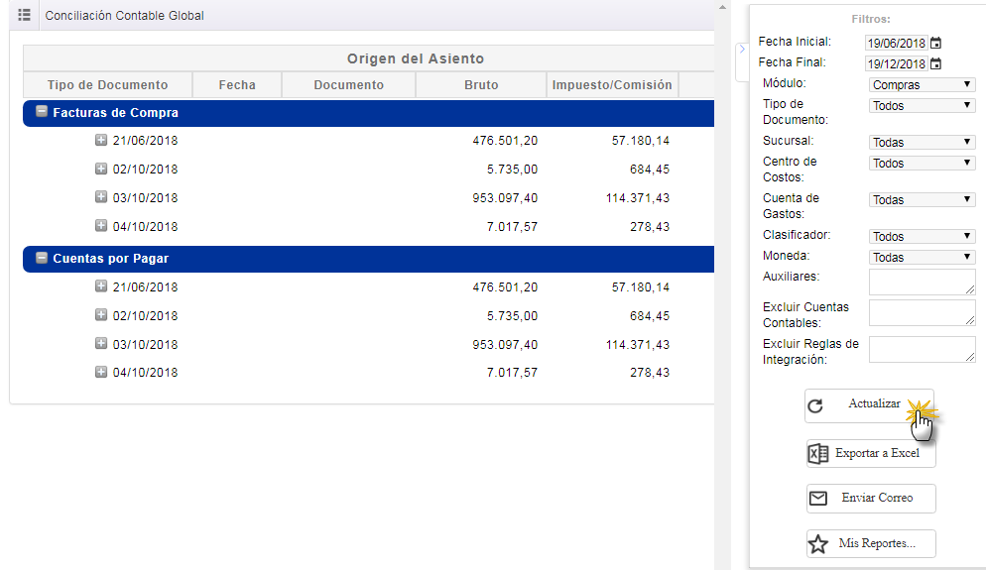Collapse the Facturas de Compra group
986x570 pixels.
click(x=42, y=112)
